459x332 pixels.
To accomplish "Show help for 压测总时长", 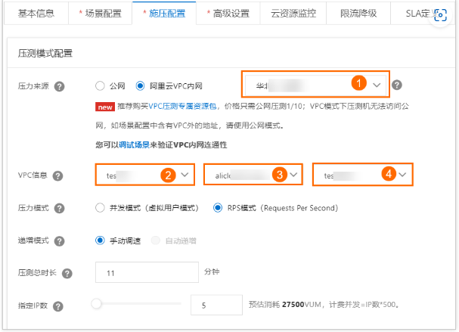I will click(67, 274).
